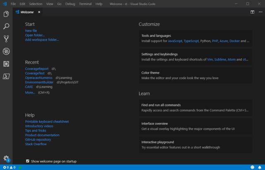This screenshot has height=170, width=265.
Task: Click the feedback smiley in the status bar
Action: tap(252, 167)
